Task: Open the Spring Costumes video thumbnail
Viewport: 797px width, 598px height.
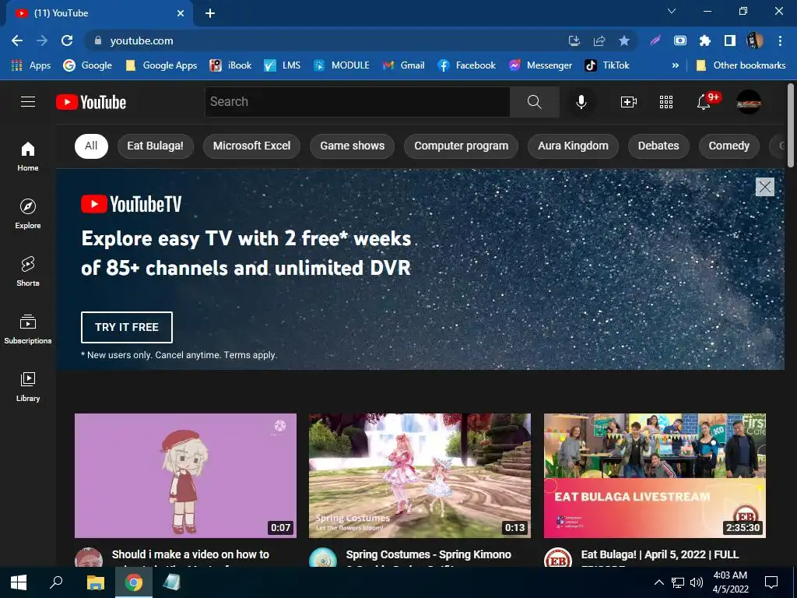Action: [x=420, y=476]
